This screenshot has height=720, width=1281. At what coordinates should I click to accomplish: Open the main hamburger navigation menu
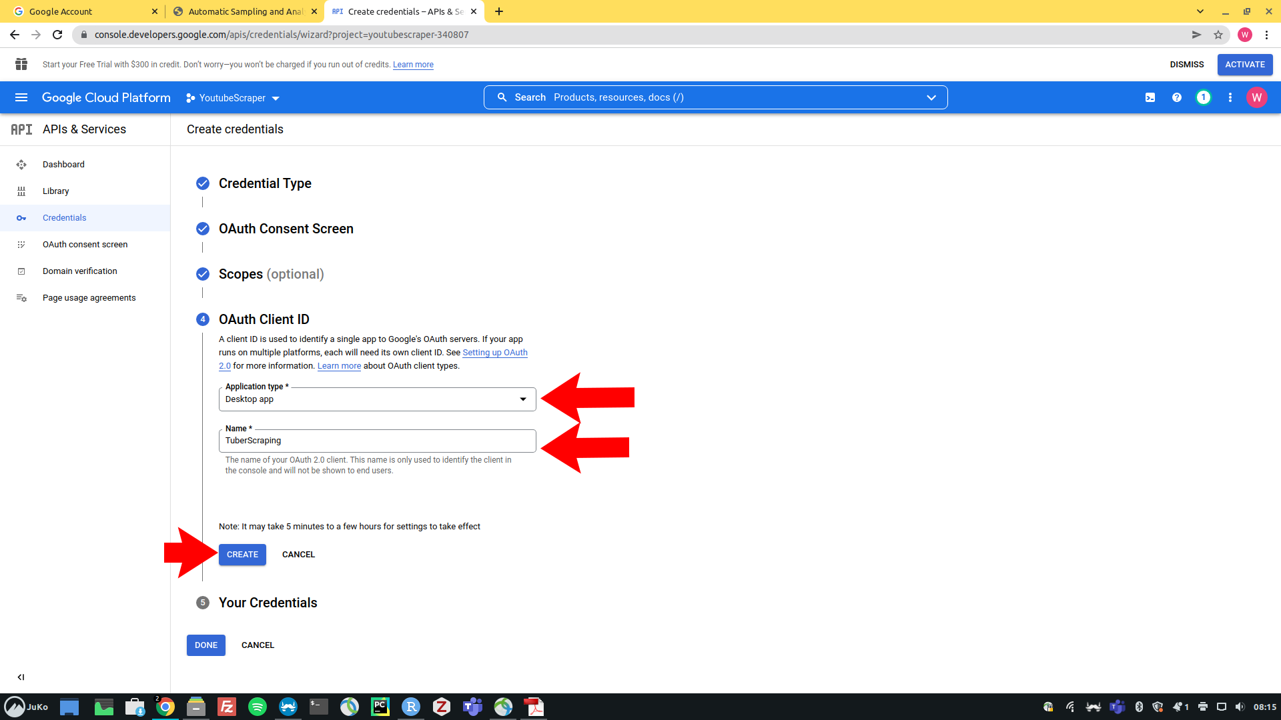(21, 97)
